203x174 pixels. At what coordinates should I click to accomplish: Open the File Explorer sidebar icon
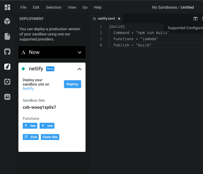tap(7, 36)
